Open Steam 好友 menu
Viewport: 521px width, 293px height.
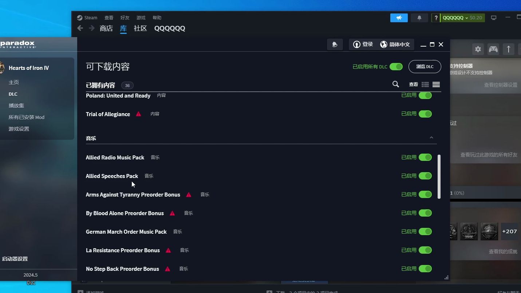pos(125,18)
